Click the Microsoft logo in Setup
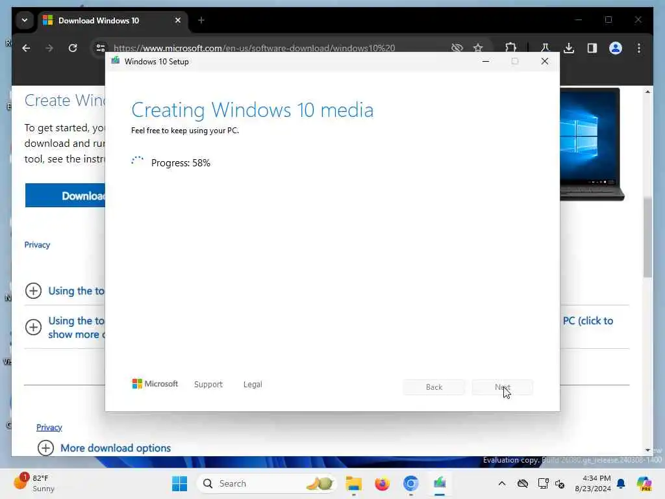The image size is (665, 499). (155, 383)
